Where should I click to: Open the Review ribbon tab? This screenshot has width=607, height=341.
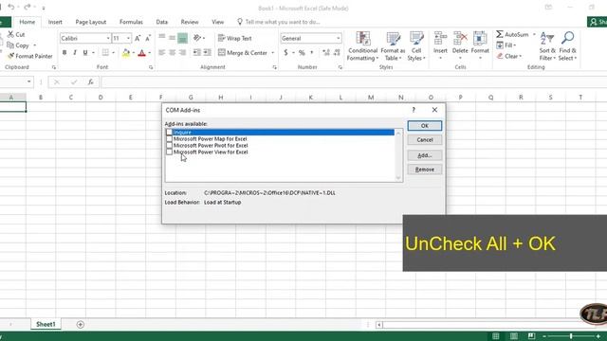click(x=190, y=22)
